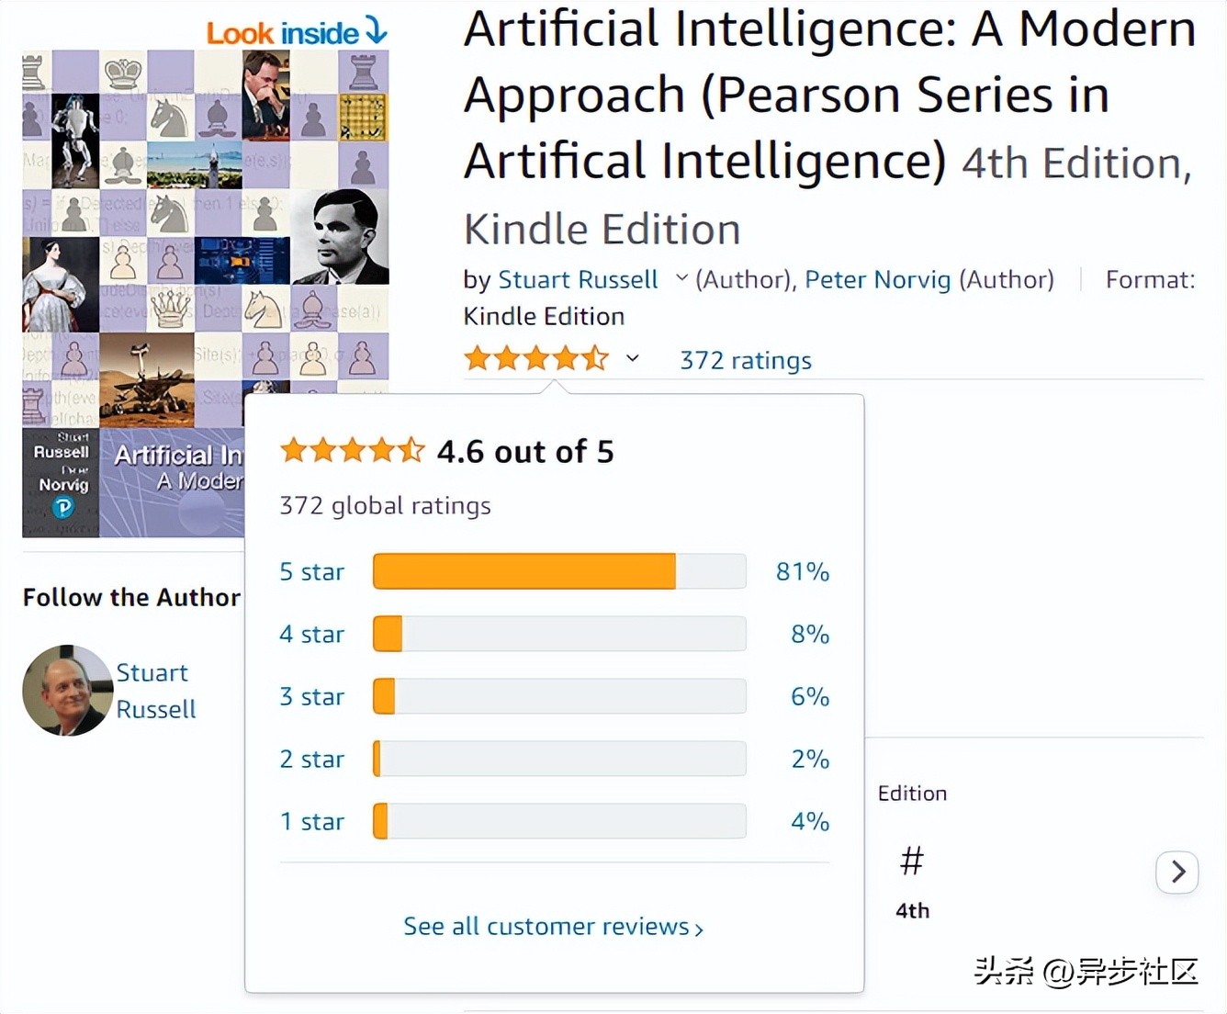Screen dimensions: 1227x1014
Task: Expand the author dropdown after Stuart Russell
Action: pos(681,278)
